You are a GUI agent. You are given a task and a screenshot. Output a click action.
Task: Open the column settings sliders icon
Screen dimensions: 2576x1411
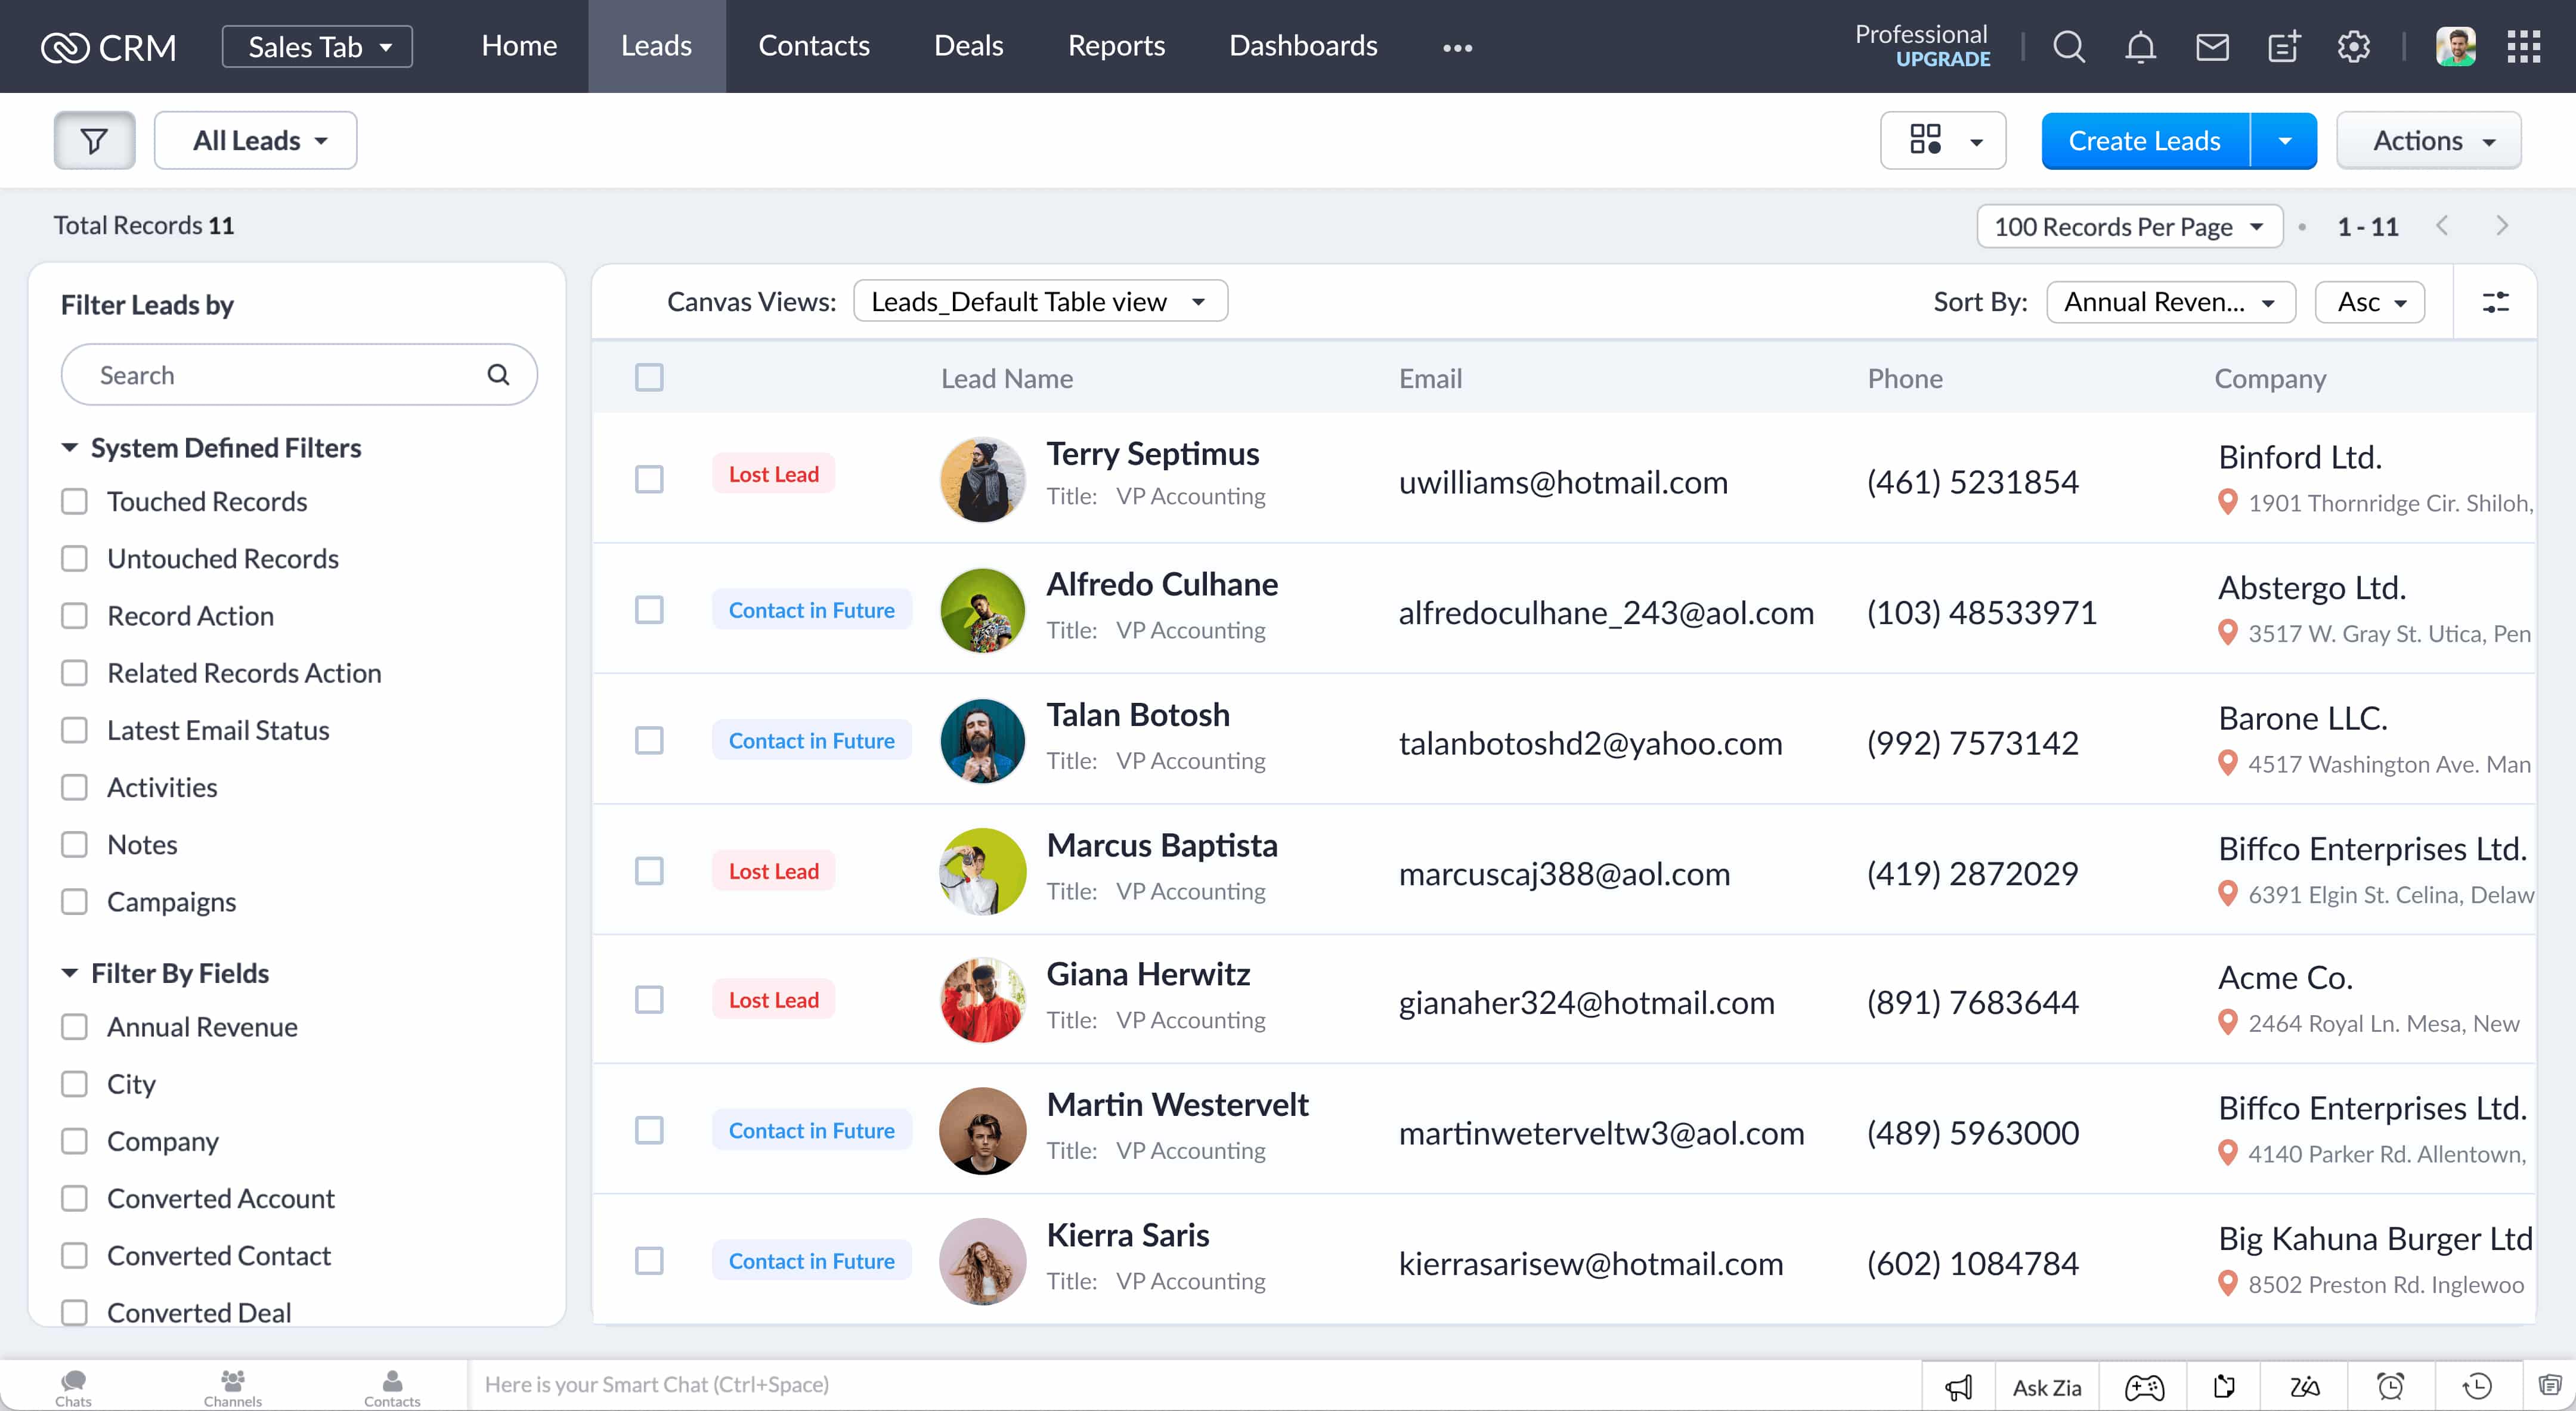[x=2495, y=302]
